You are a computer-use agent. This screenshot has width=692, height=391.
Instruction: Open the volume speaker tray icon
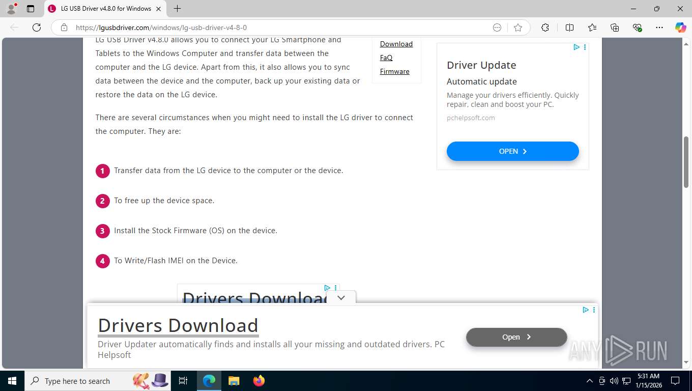coord(614,381)
